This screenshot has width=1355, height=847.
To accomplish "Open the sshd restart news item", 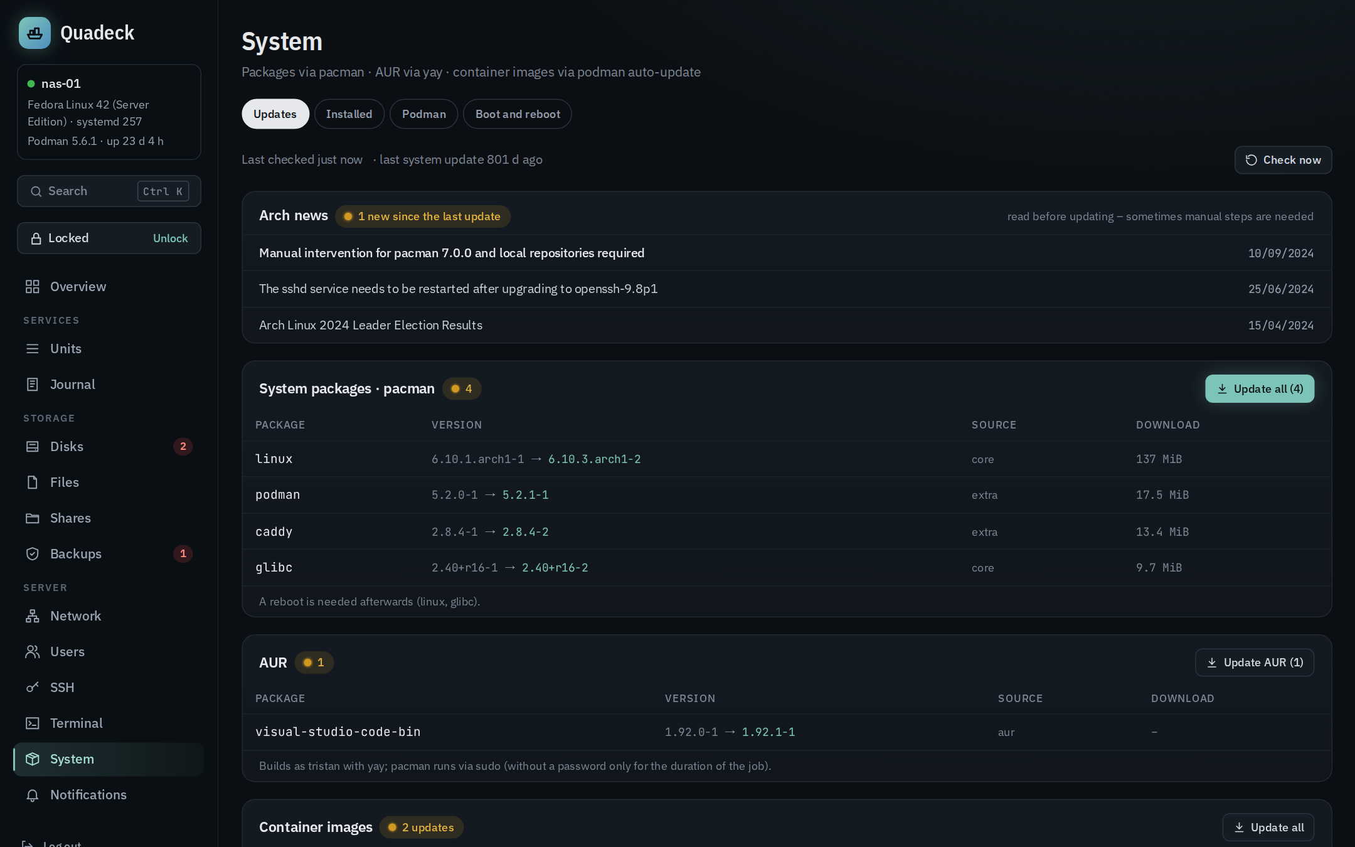I will pyautogui.click(x=787, y=289).
